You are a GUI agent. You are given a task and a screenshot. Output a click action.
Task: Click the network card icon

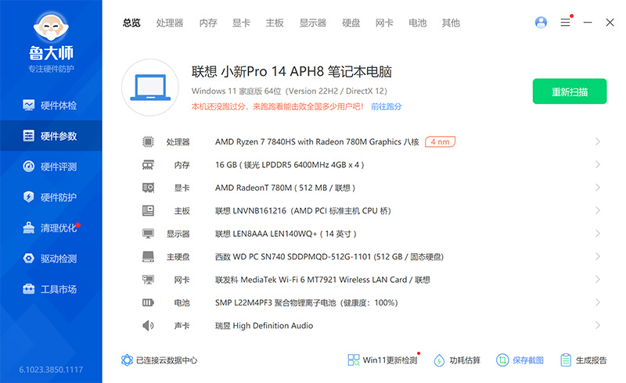click(x=148, y=280)
